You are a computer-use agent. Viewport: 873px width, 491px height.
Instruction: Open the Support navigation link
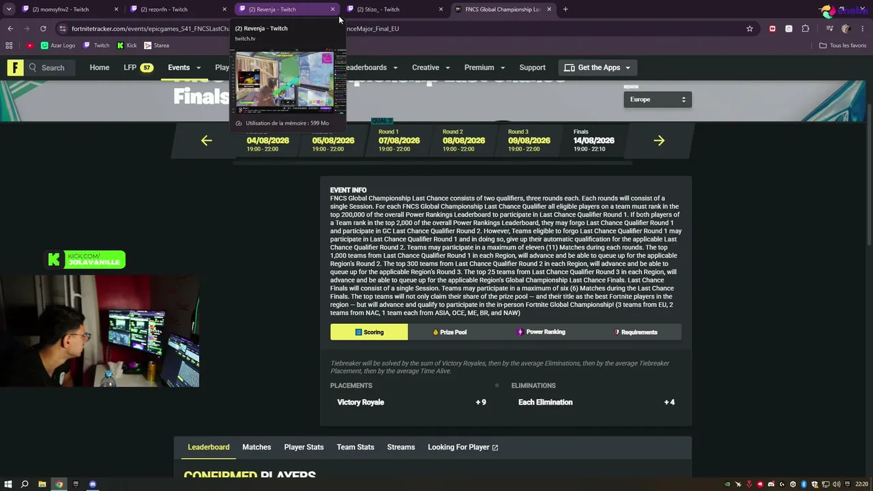pos(532,68)
